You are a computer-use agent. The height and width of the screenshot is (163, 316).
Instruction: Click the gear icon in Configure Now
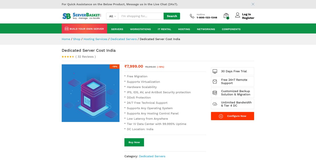pyautogui.click(x=221, y=116)
